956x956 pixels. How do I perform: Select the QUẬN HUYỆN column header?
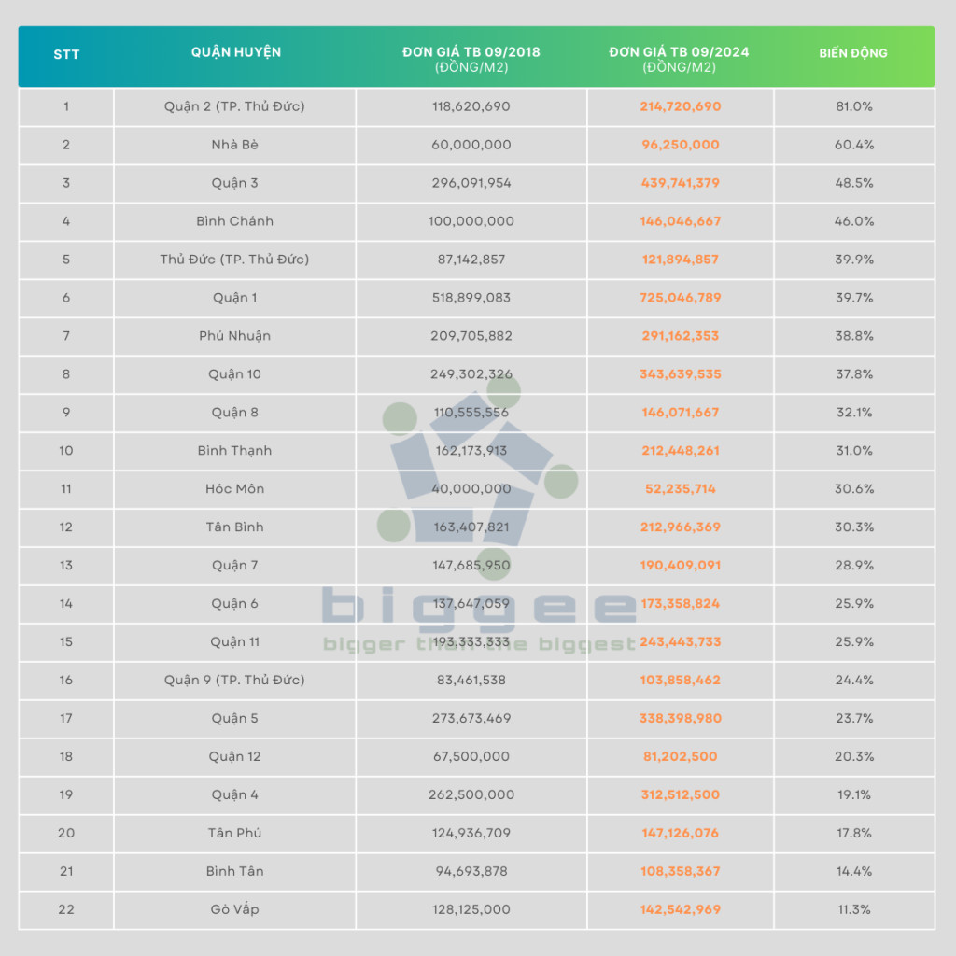point(236,52)
